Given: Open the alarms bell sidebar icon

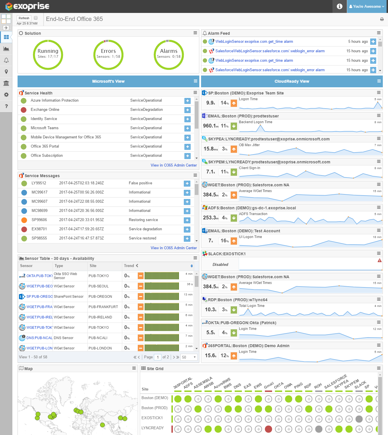Looking at the screenshot, I should [6, 60].
